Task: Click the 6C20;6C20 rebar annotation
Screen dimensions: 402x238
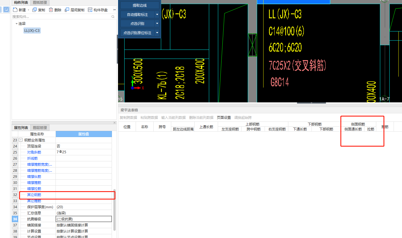Action: tap(285, 48)
